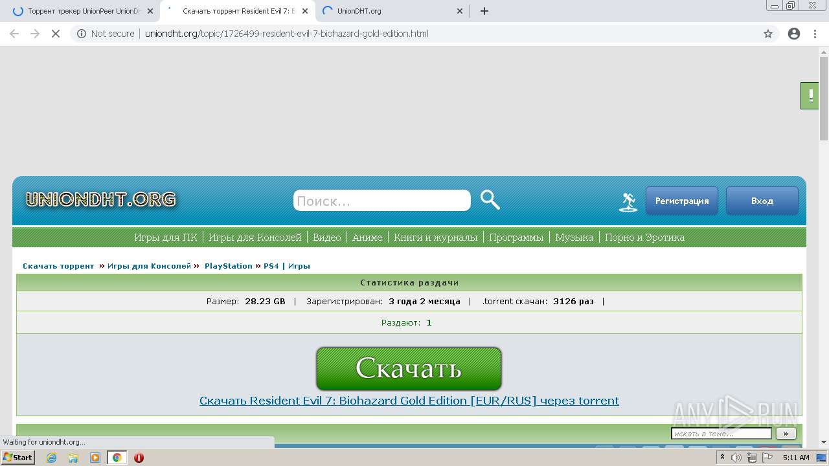Click scrollbar down arrow
This screenshot has width=829, height=466.
[x=824, y=443]
